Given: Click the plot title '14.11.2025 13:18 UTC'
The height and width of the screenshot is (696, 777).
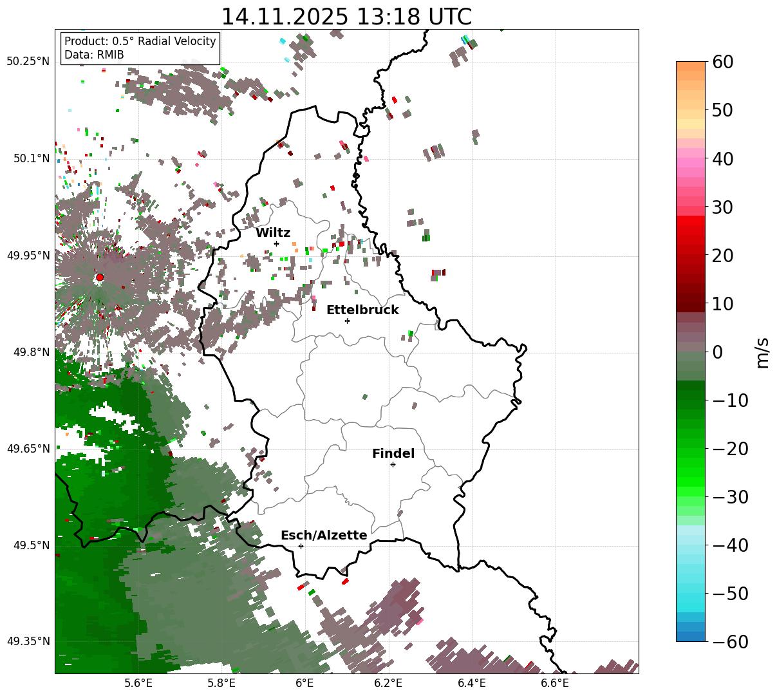Looking at the screenshot, I should [x=346, y=17].
